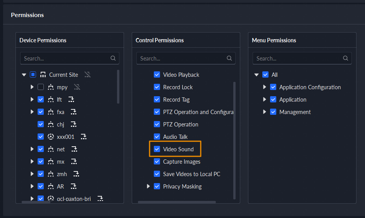The height and width of the screenshot is (218, 365).
Task: Click the disabled inherit icon beside mpy
Action: (77, 87)
